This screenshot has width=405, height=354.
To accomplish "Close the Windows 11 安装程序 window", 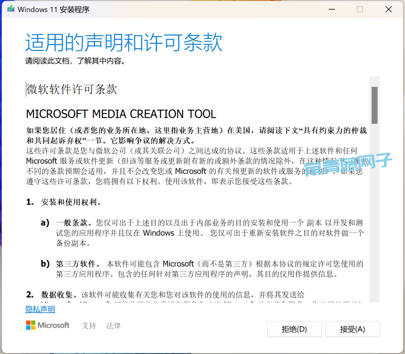I will click(x=388, y=9).
